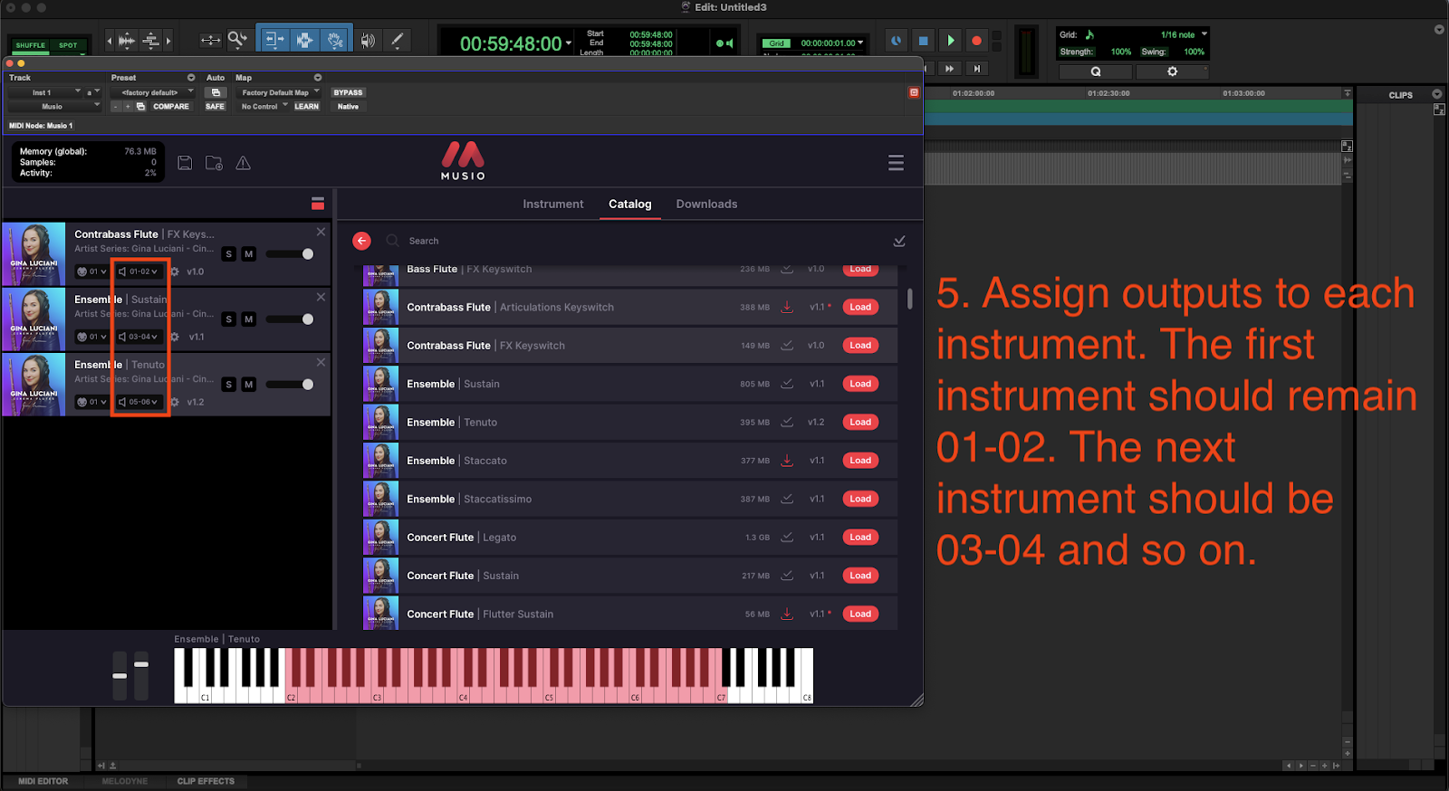The width and height of the screenshot is (1449, 791).
Task: Switch to the Catalog tab
Action: [x=630, y=205]
